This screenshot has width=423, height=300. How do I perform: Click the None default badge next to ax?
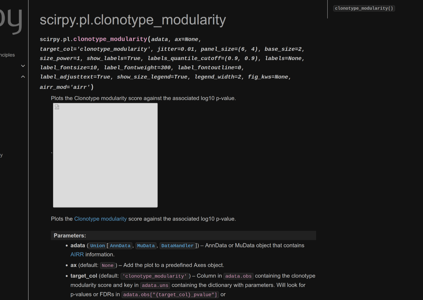(107, 265)
